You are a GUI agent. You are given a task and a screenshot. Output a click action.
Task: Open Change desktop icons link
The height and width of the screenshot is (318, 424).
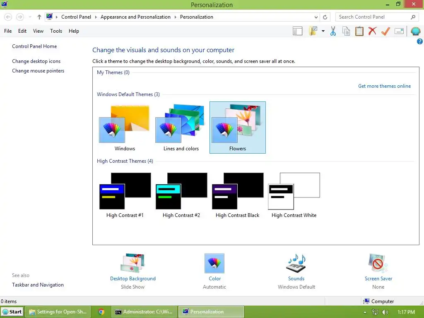(x=36, y=61)
